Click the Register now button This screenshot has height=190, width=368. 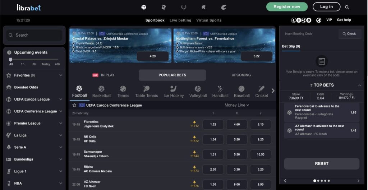(x=287, y=7)
